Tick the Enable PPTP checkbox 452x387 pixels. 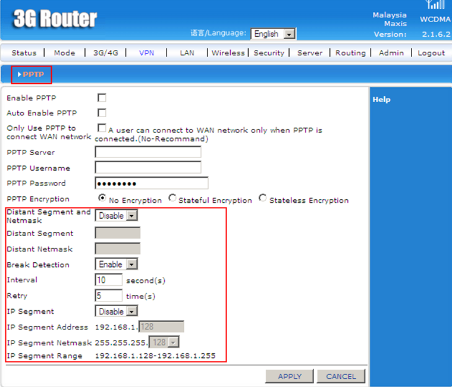(x=102, y=97)
